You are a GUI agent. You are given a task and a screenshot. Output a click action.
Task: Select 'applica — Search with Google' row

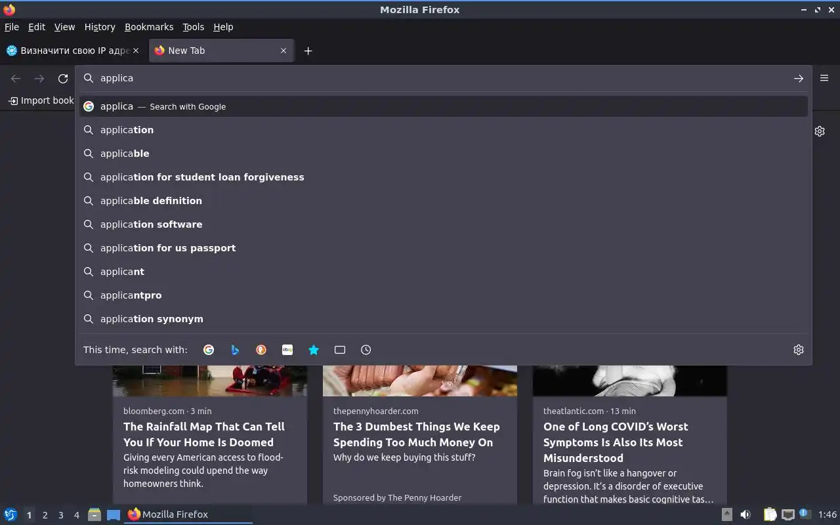pyautogui.click(x=444, y=106)
